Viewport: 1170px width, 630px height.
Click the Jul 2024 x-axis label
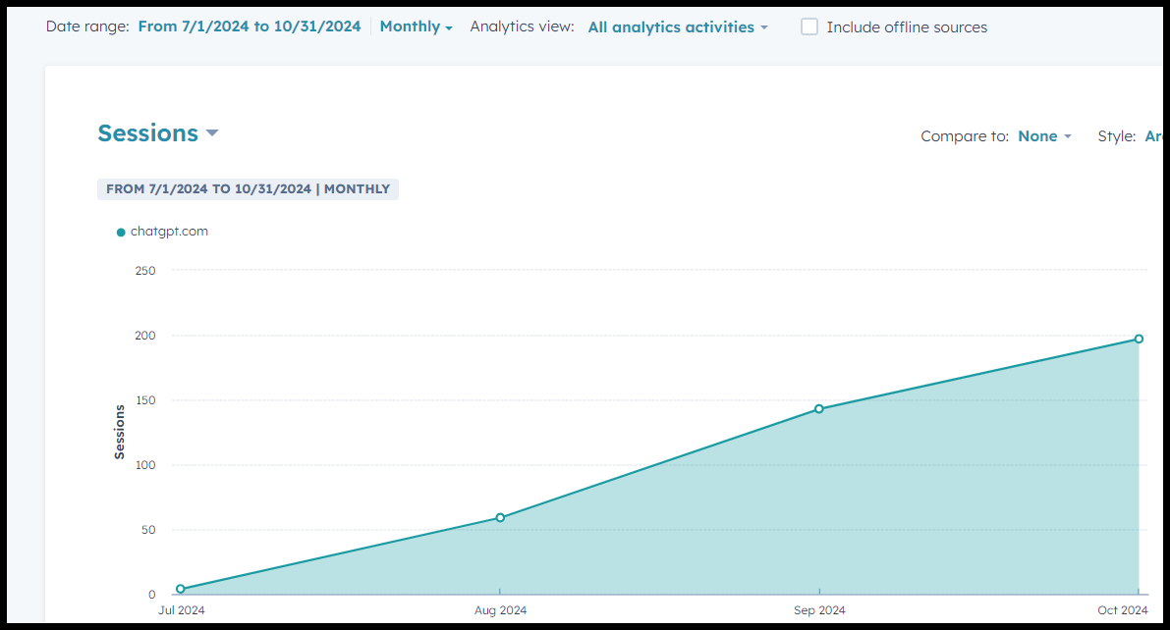click(182, 610)
